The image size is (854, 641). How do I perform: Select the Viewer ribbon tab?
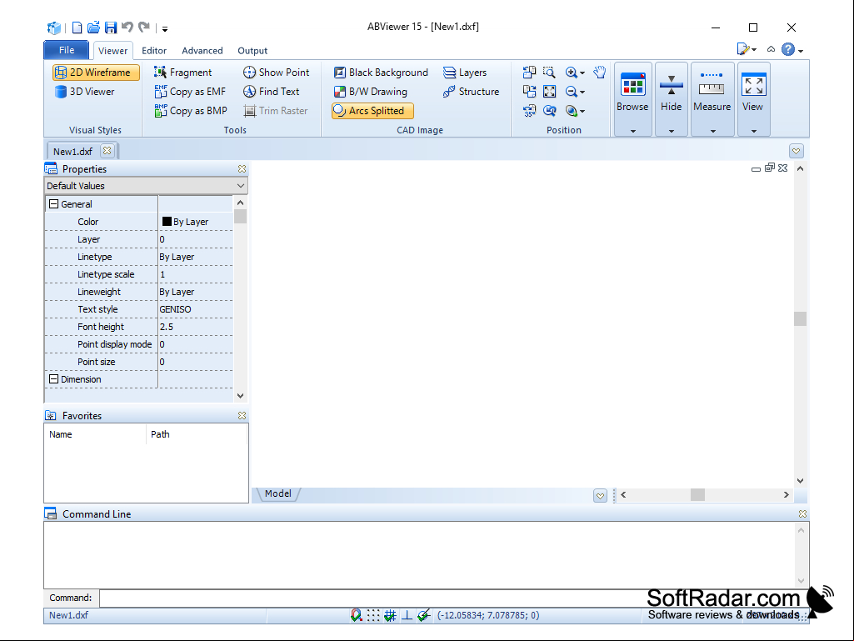point(112,51)
